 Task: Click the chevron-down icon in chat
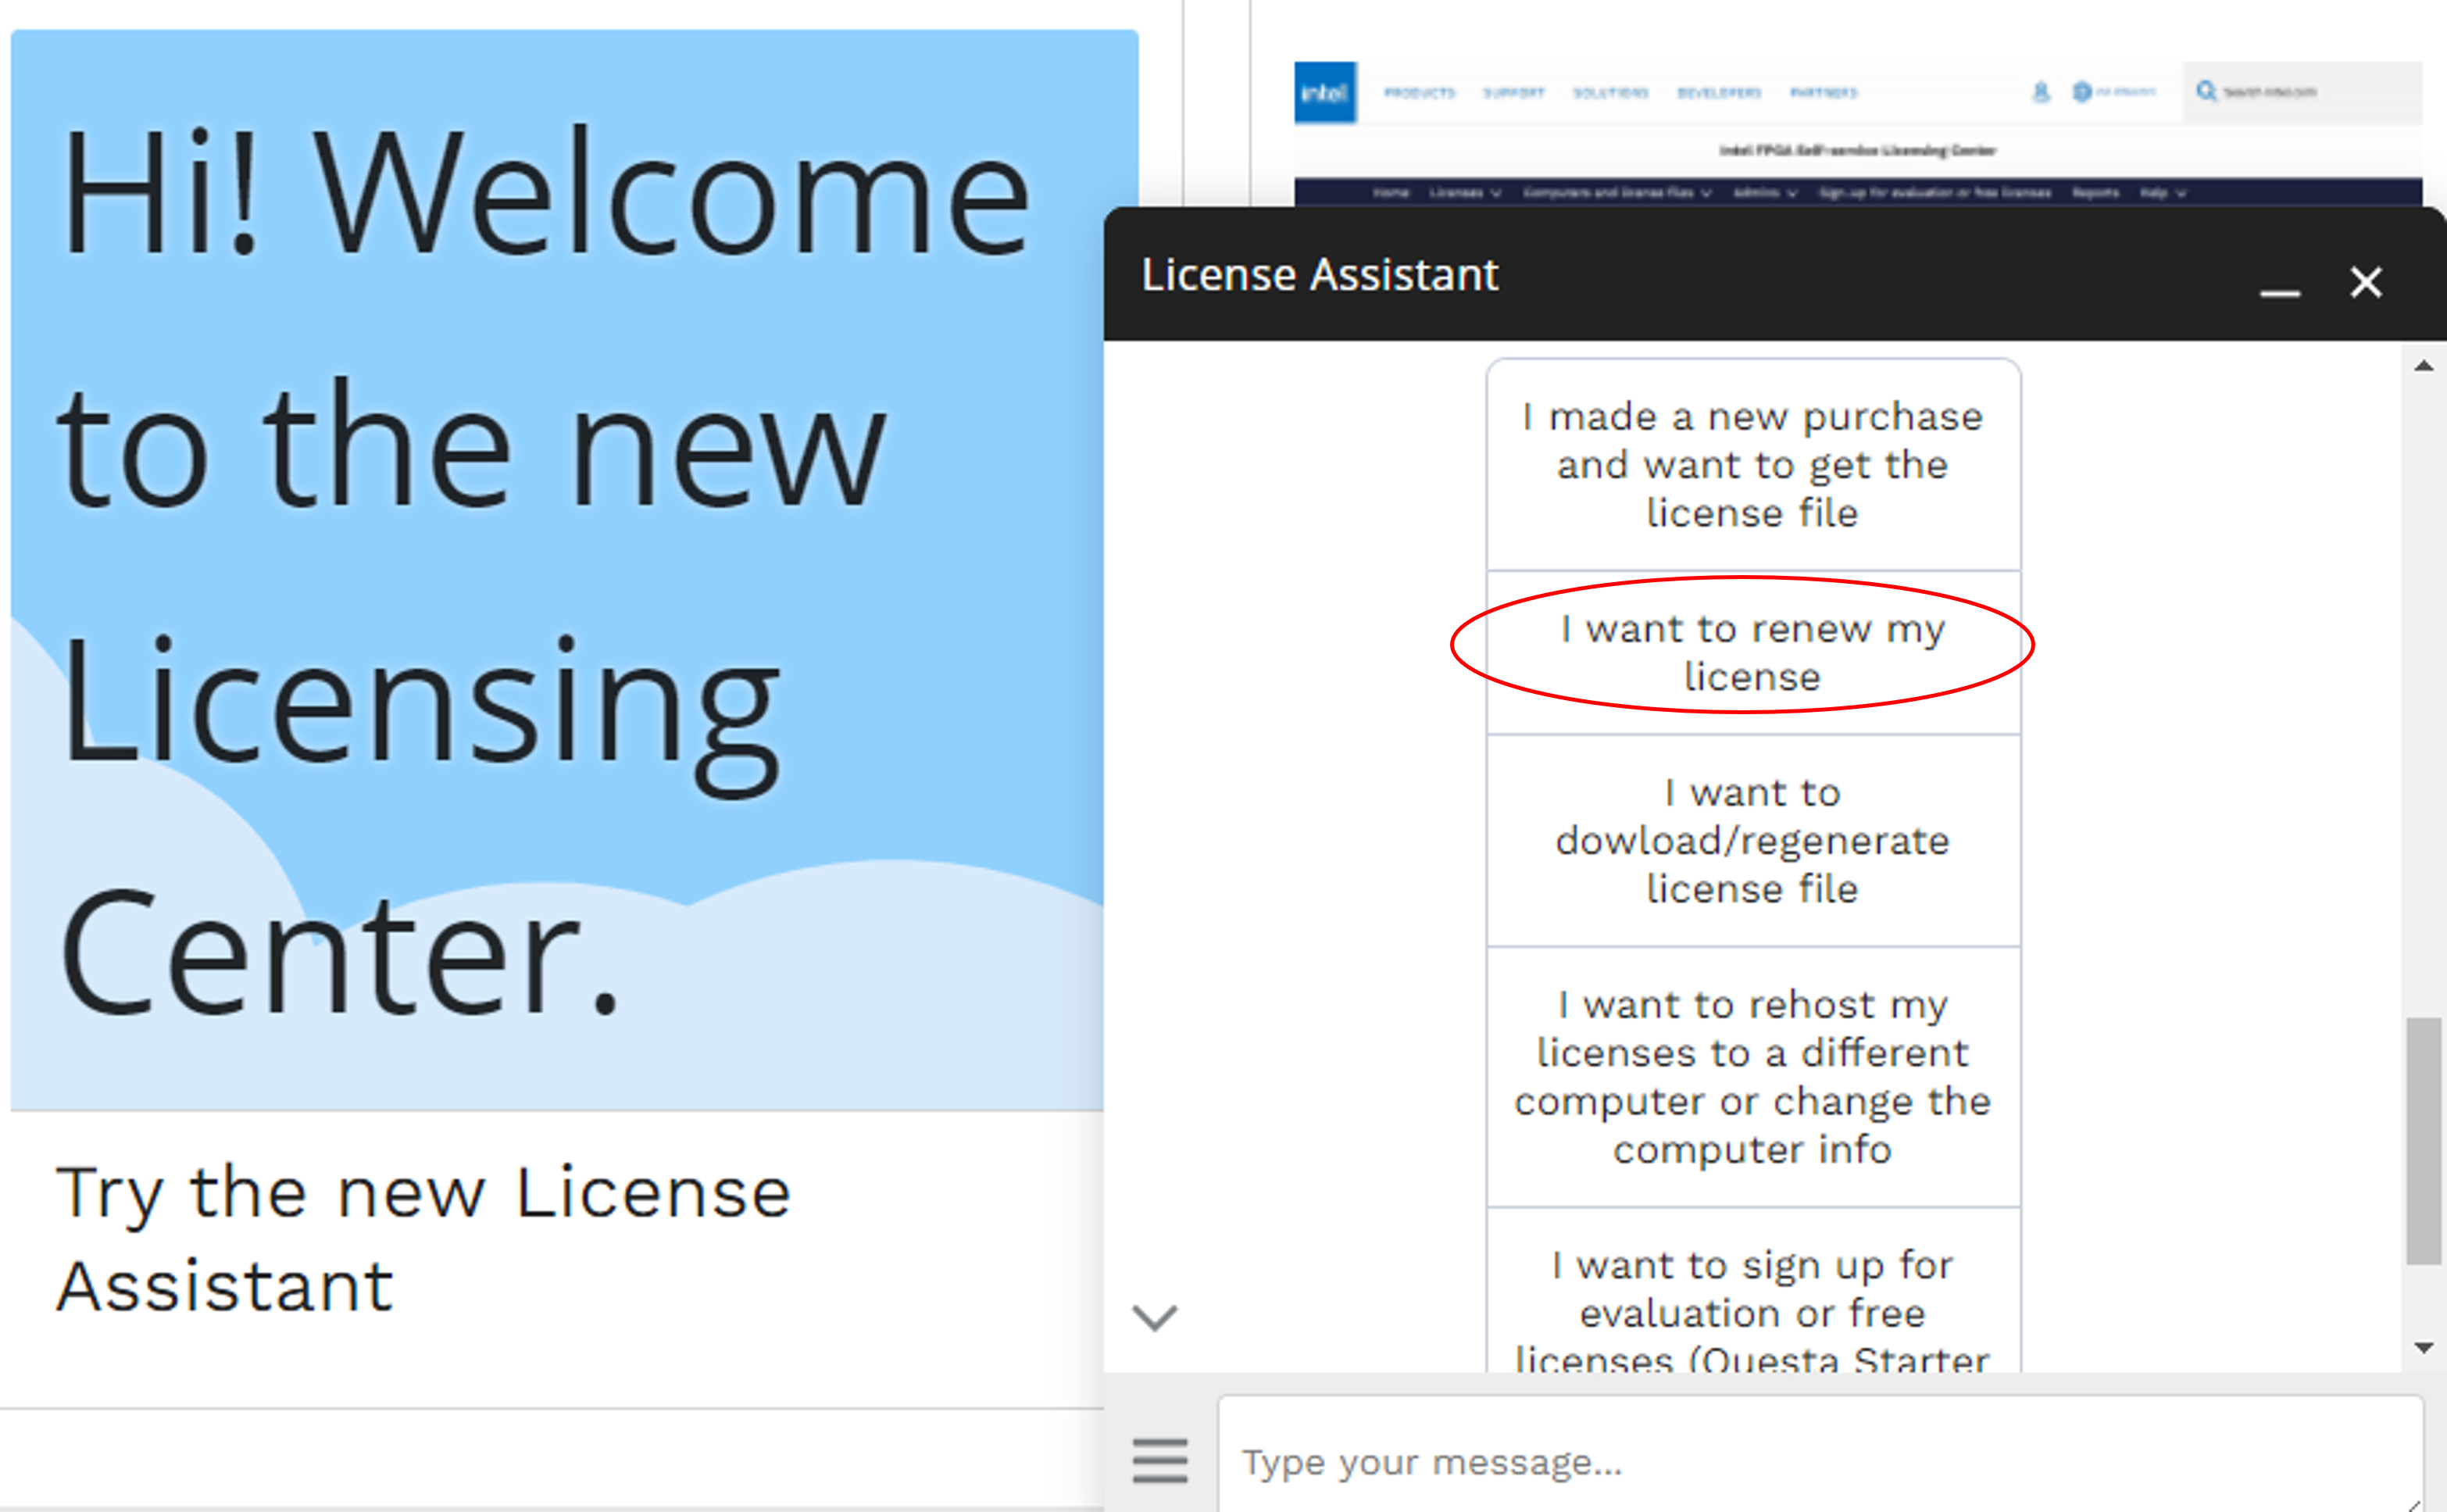pyautogui.click(x=1155, y=1317)
